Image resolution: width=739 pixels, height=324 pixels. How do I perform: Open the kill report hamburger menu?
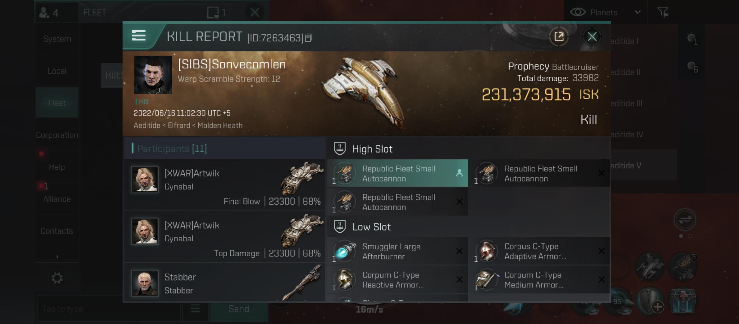click(139, 36)
